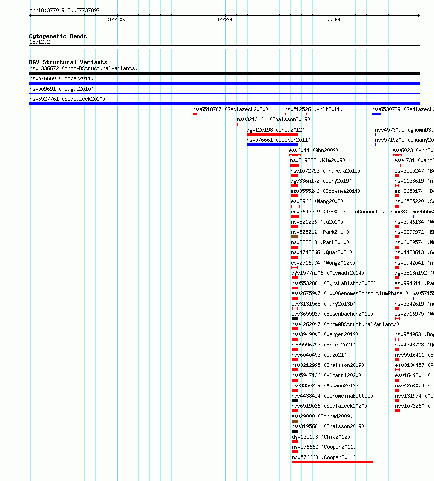434x481 pixels.
Task: Click the nsv5532881 (ByrskaBishop2022) label
Action: coord(334,283)
